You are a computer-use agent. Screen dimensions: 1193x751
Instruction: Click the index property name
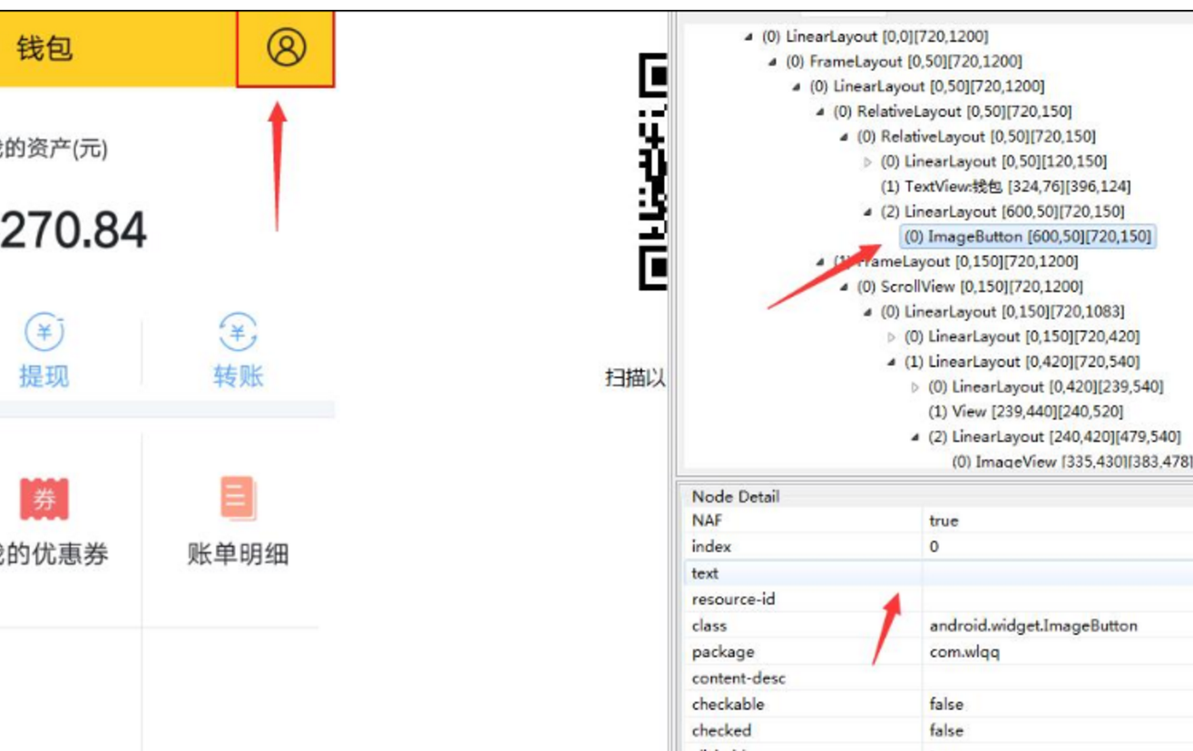(x=710, y=547)
